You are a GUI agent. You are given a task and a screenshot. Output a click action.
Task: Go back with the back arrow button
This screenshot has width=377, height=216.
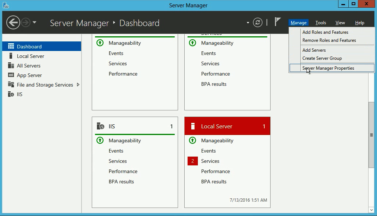(x=13, y=23)
